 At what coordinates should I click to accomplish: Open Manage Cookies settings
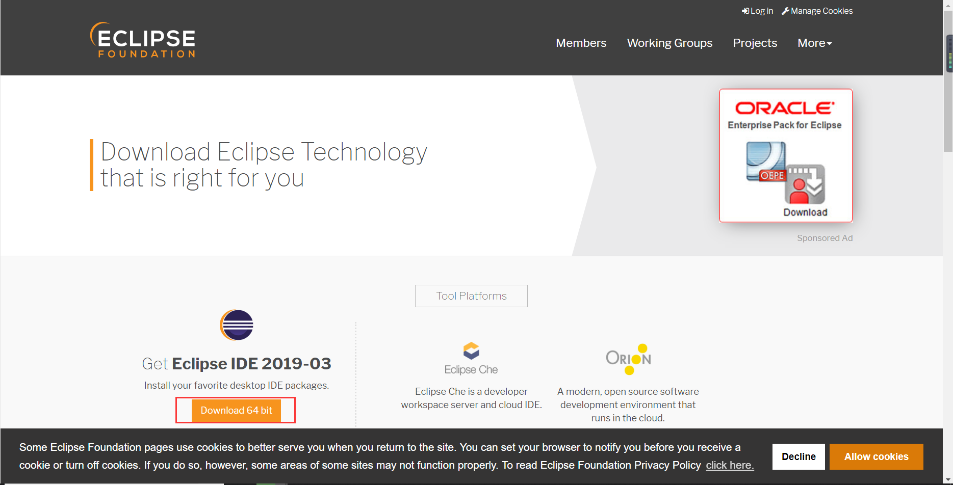(x=817, y=11)
